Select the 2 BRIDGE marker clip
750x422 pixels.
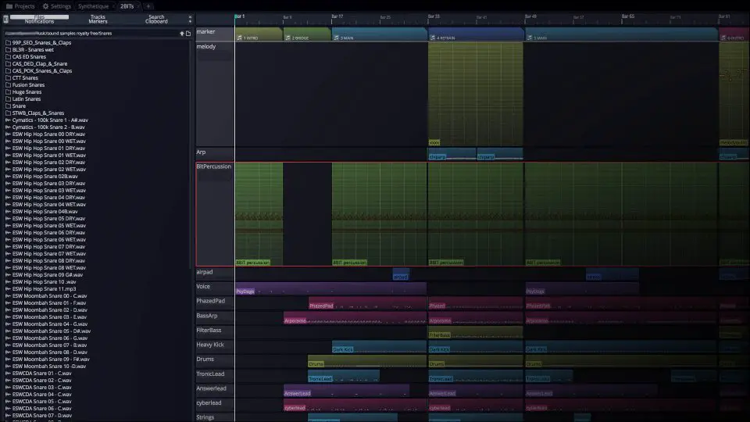tap(307, 35)
